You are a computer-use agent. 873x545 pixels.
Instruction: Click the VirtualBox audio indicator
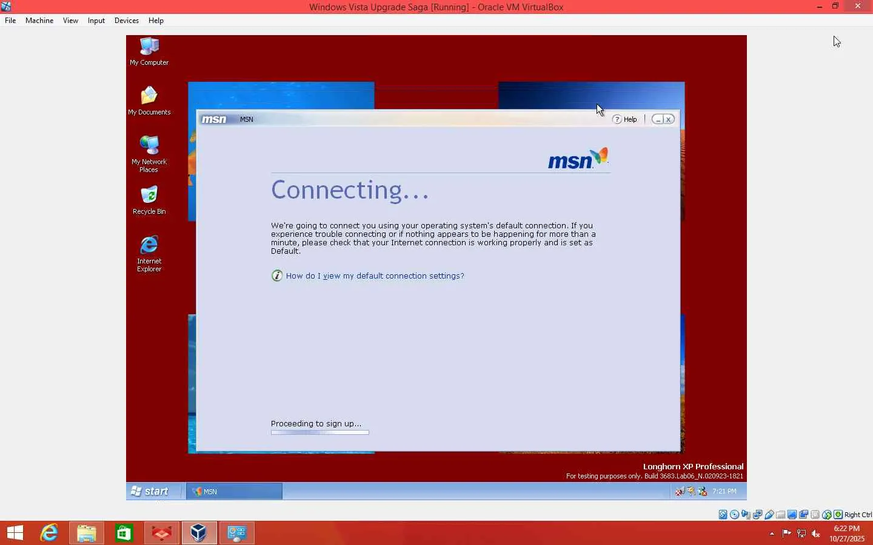[746, 515]
